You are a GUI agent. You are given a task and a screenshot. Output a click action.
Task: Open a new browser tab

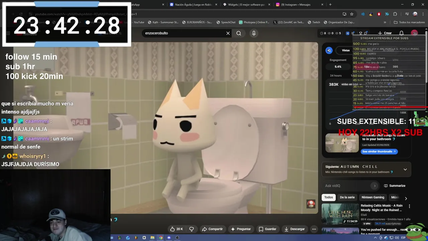pos(330,5)
